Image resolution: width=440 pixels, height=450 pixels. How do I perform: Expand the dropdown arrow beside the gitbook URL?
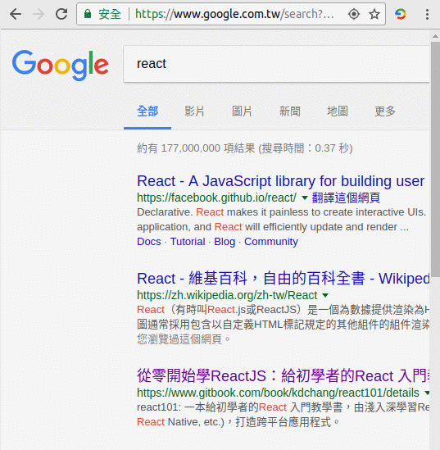click(427, 393)
